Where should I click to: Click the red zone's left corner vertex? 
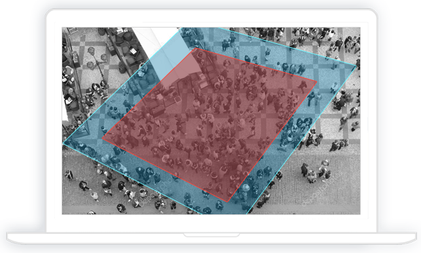point(102,138)
